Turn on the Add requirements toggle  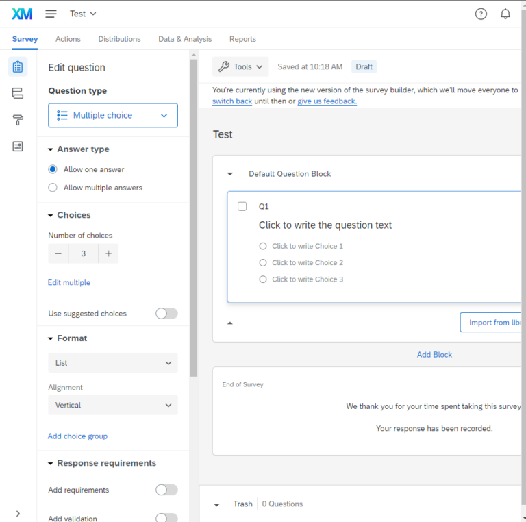click(x=166, y=490)
